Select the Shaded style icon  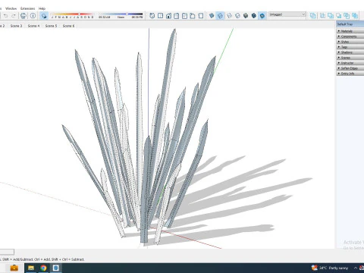coord(246,16)
